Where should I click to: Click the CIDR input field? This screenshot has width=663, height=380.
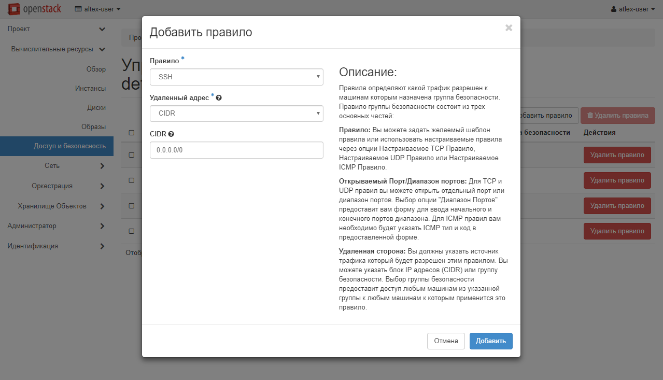(x=236, y=150)
